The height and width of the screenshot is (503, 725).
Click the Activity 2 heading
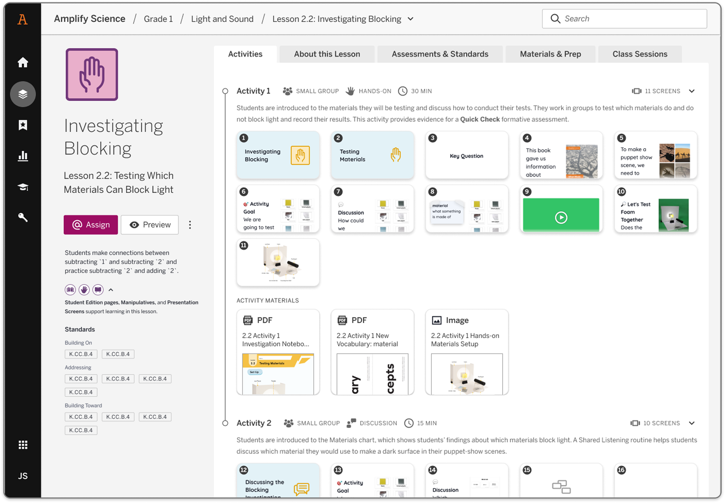(x=254, y=423)
